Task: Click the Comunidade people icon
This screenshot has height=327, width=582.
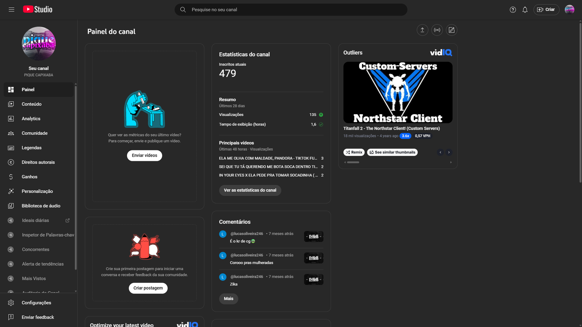Action: [x=11, y=133]
